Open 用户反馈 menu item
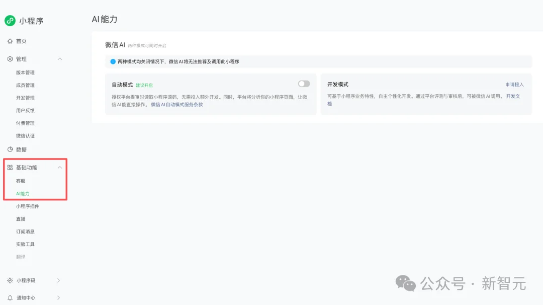The width and height of the screenshot is (543, 305). (25, 111)
